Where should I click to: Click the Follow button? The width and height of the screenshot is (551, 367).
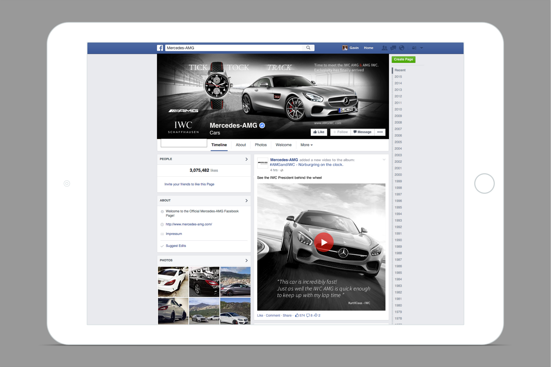tap(341, 132)
